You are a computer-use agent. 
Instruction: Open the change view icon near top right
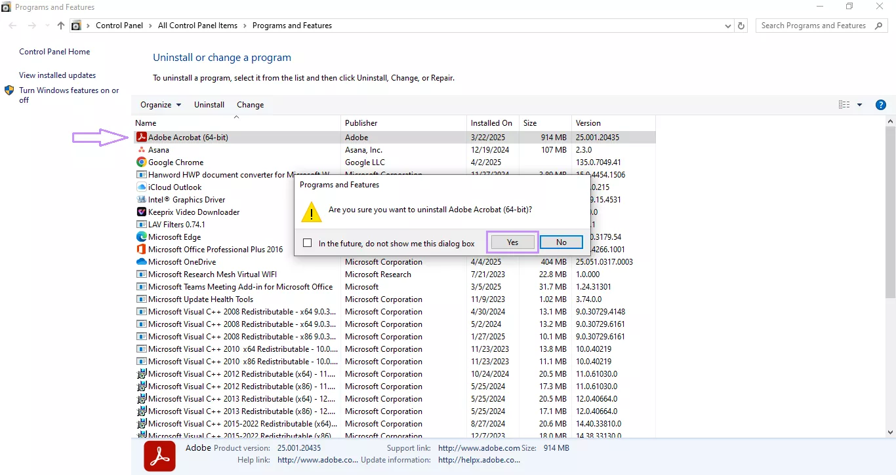point(844,104)
